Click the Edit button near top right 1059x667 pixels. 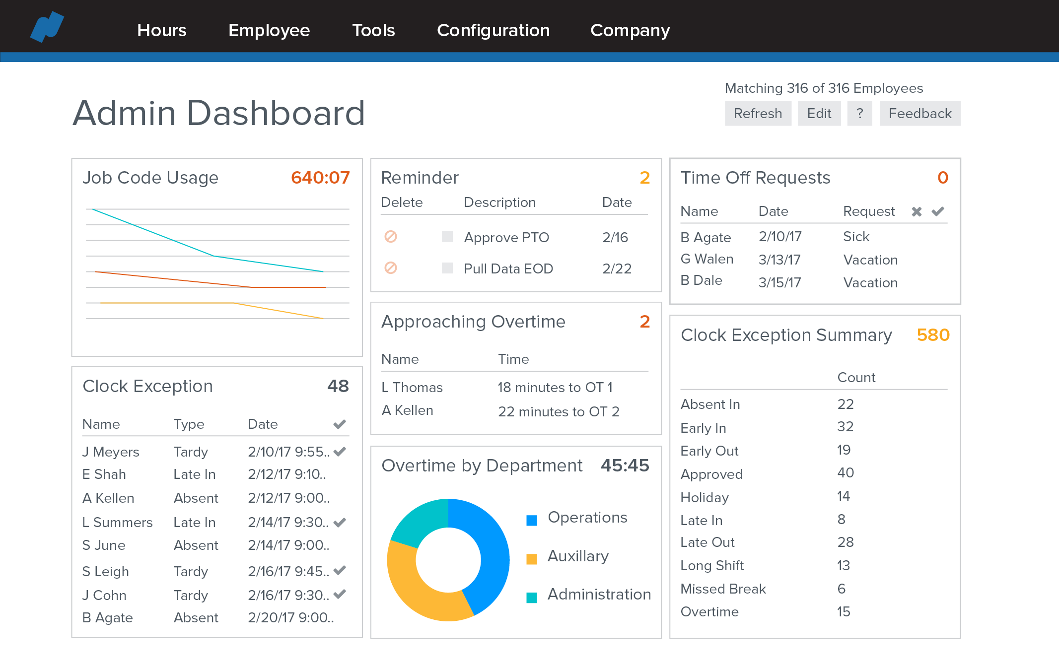click(818, 113)
